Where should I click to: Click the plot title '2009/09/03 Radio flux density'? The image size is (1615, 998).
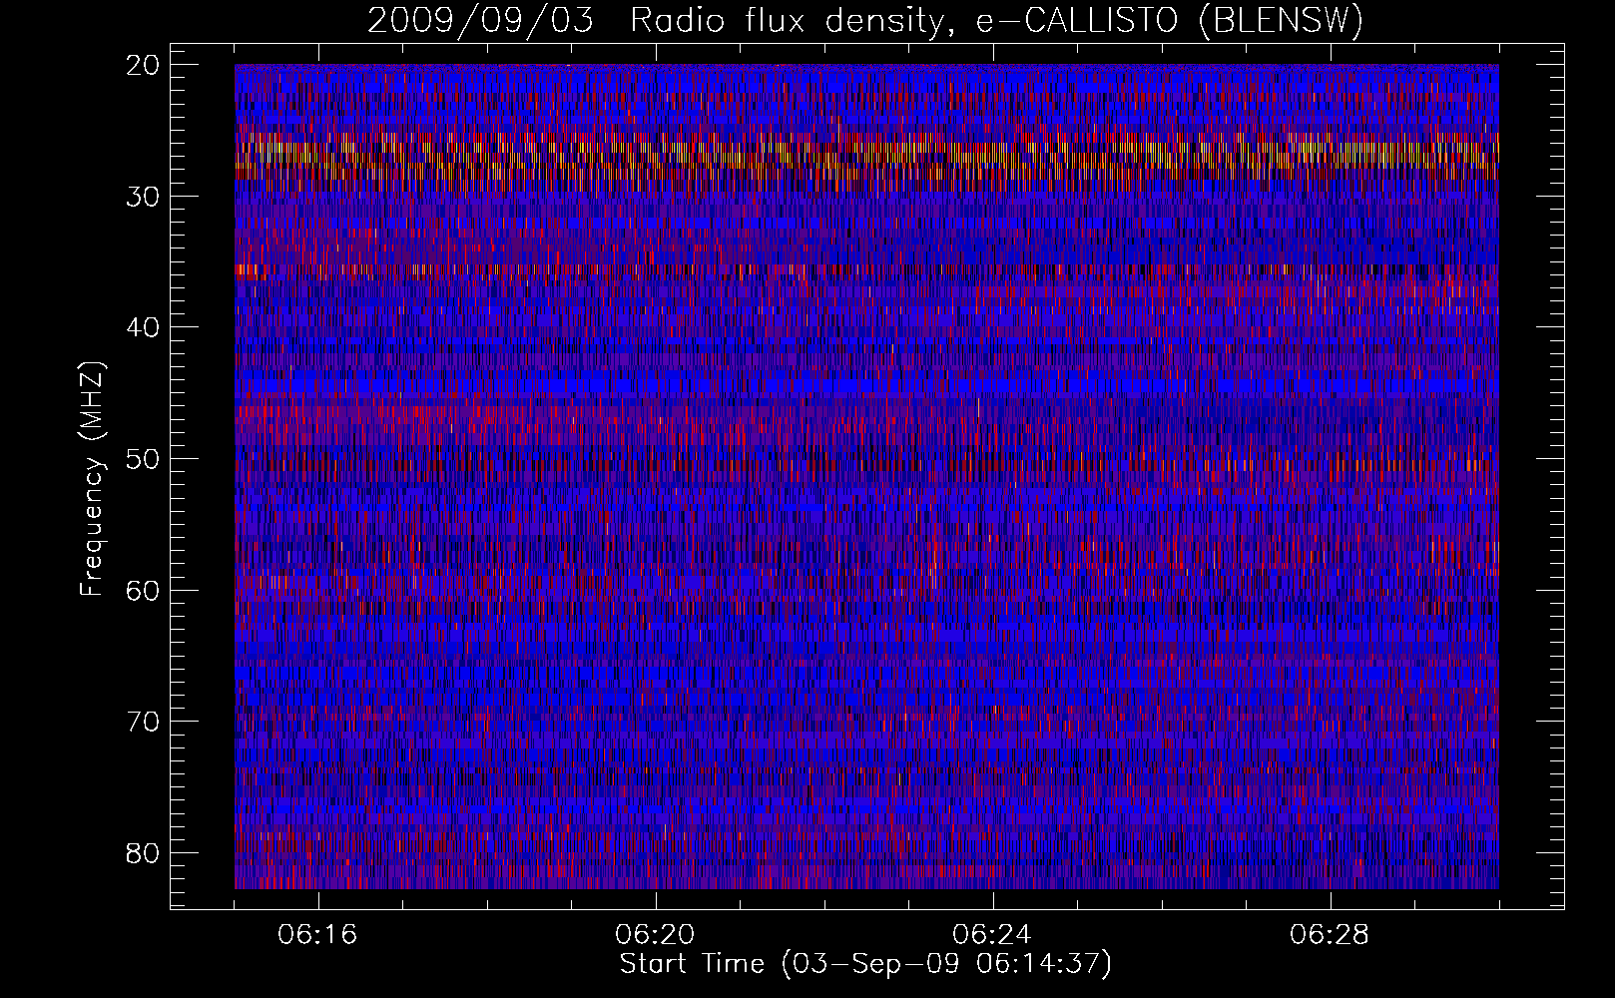865,20
